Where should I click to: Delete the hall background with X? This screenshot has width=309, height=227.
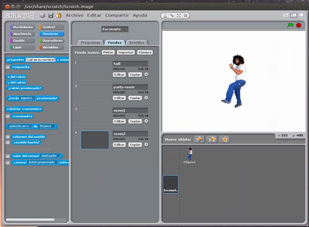tap(146, 74)
